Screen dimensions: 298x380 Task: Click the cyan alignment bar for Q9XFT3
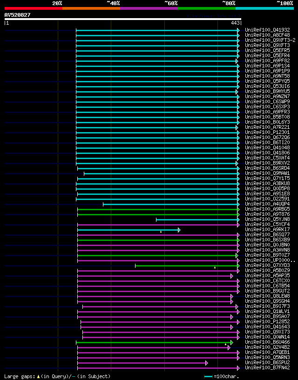click(x=157, y=46)
